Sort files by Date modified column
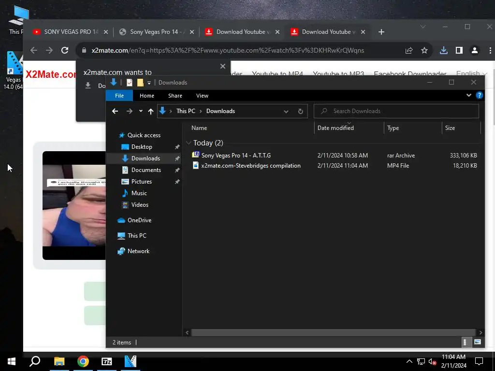Image resolution: width=495 pixels, height=371 pixels. [335, 128]
